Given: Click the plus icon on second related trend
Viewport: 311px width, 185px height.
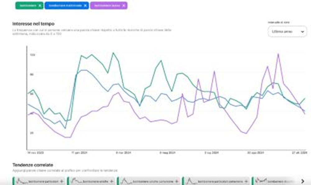Looking at the screenshot, I should click(112, 181).
